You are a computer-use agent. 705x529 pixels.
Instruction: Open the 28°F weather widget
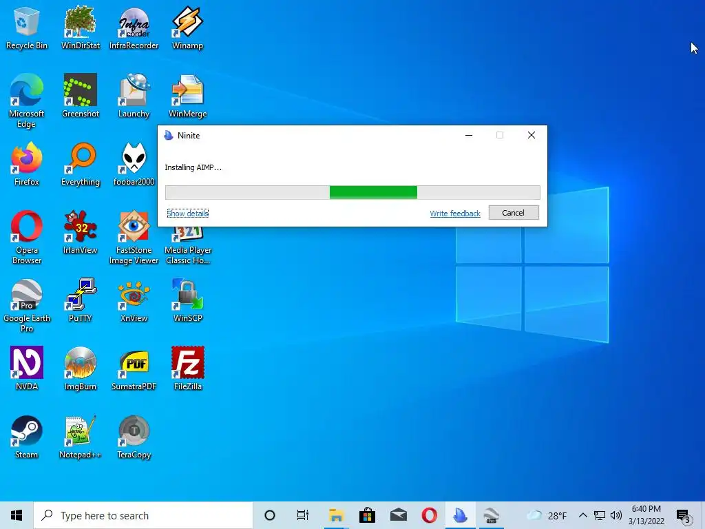click(x=546, y=515)
